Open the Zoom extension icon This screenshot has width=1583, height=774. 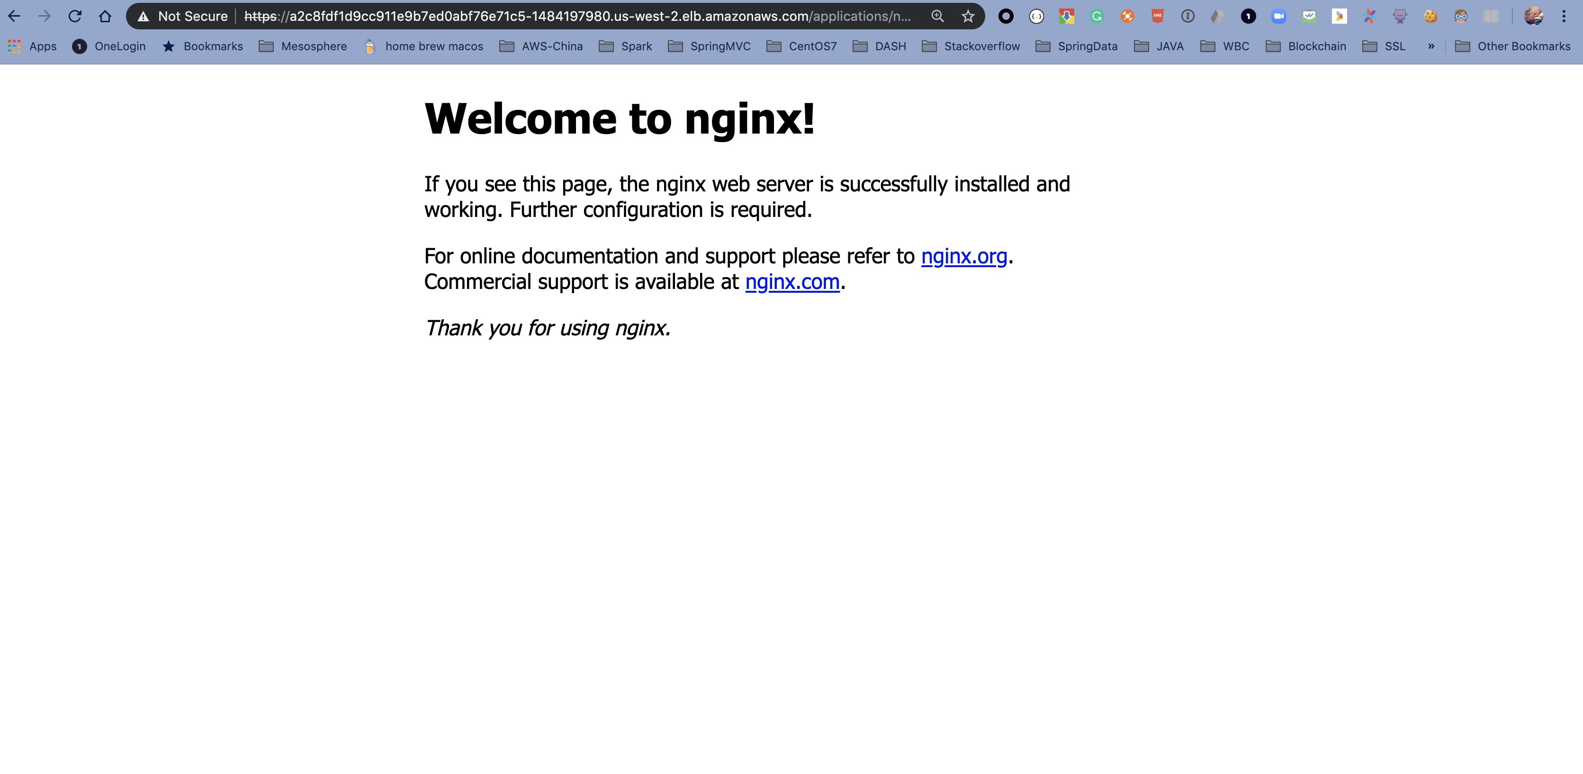1279,16
